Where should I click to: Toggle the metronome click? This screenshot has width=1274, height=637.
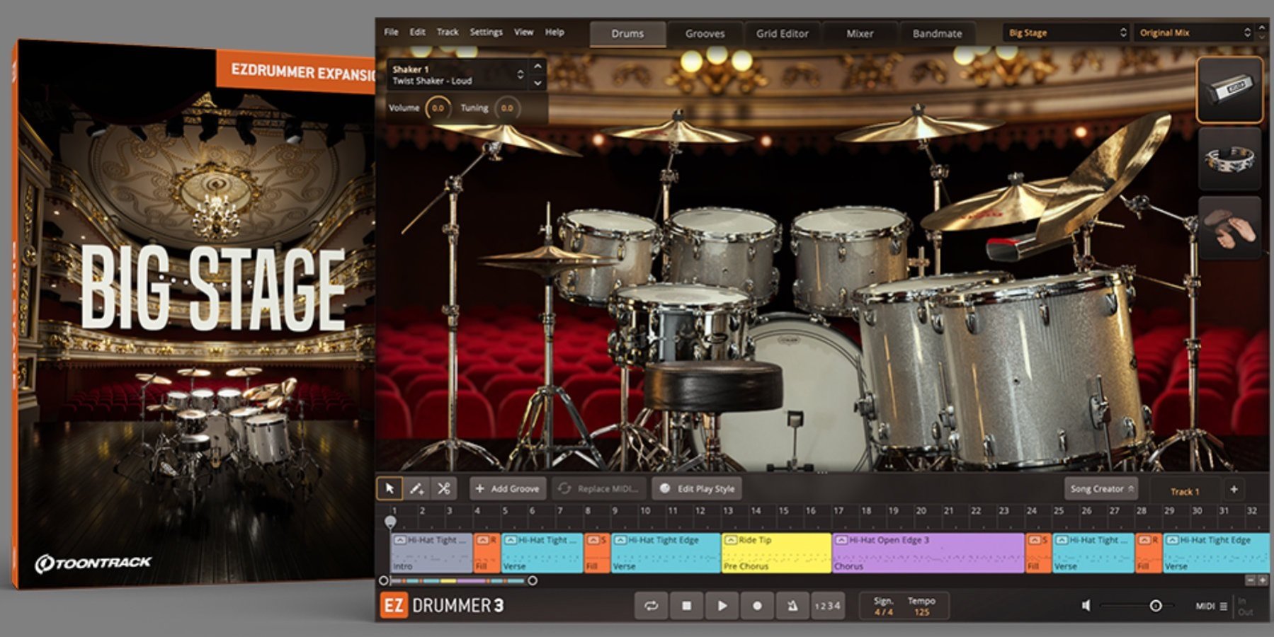tap(792, 606)
